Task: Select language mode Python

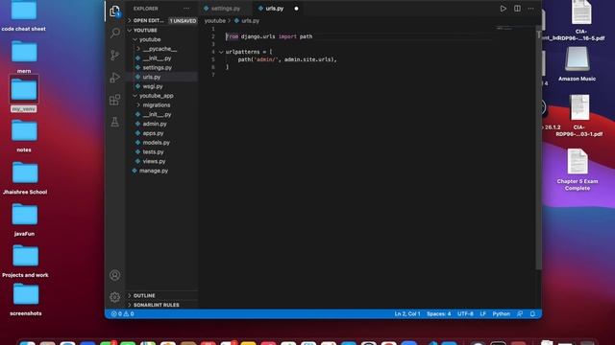Action: click(x=502, y=313)
